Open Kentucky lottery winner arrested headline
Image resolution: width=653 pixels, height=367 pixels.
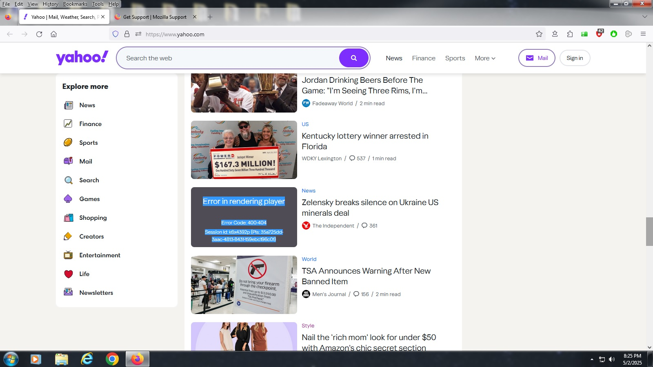coord(365,141)
